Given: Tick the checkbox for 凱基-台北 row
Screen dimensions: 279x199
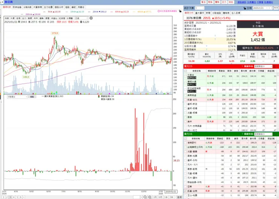Looking at the screenshot, I should [185, 100].
